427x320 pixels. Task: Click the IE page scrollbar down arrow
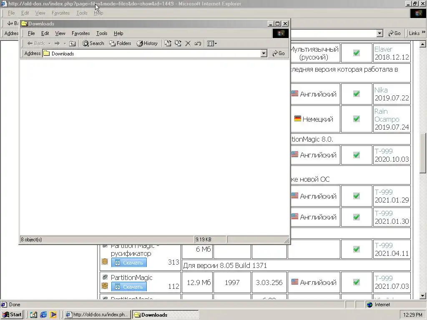click(x=423, y=296)
